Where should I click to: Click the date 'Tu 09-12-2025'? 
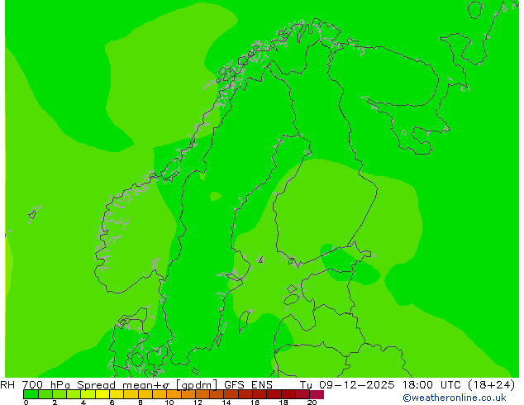(347, 385)
